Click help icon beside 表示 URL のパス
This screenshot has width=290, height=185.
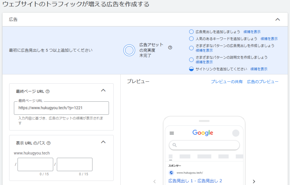pyautogui.click(x=48, y=143)
